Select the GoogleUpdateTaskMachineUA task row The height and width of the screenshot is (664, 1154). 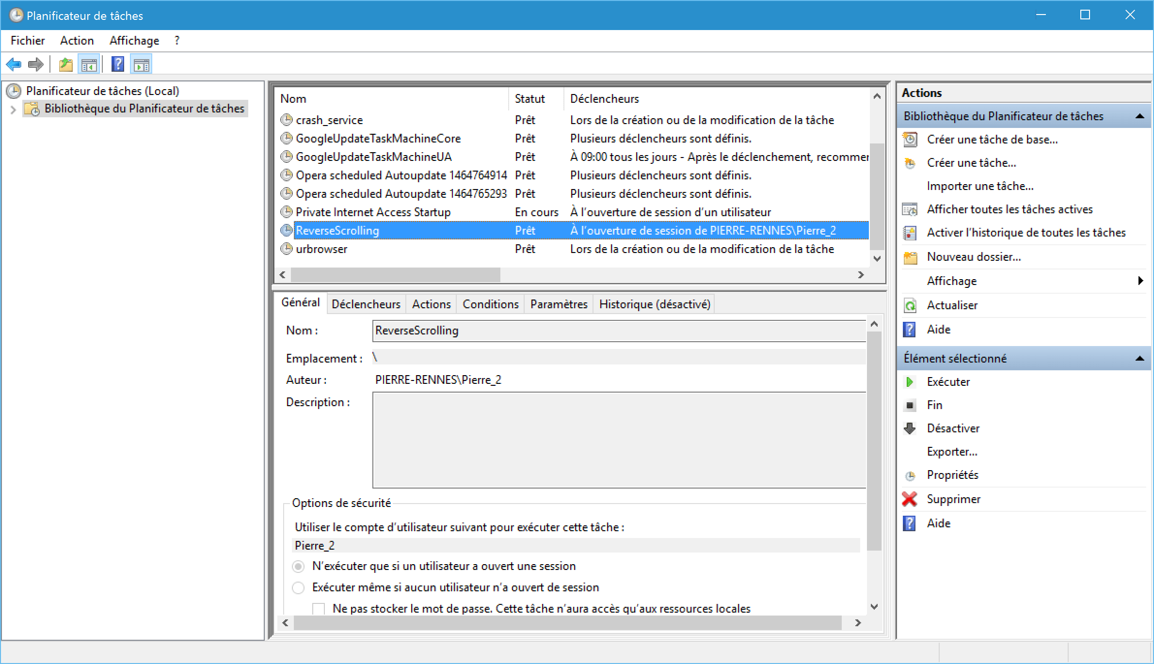tap(572, 157)
